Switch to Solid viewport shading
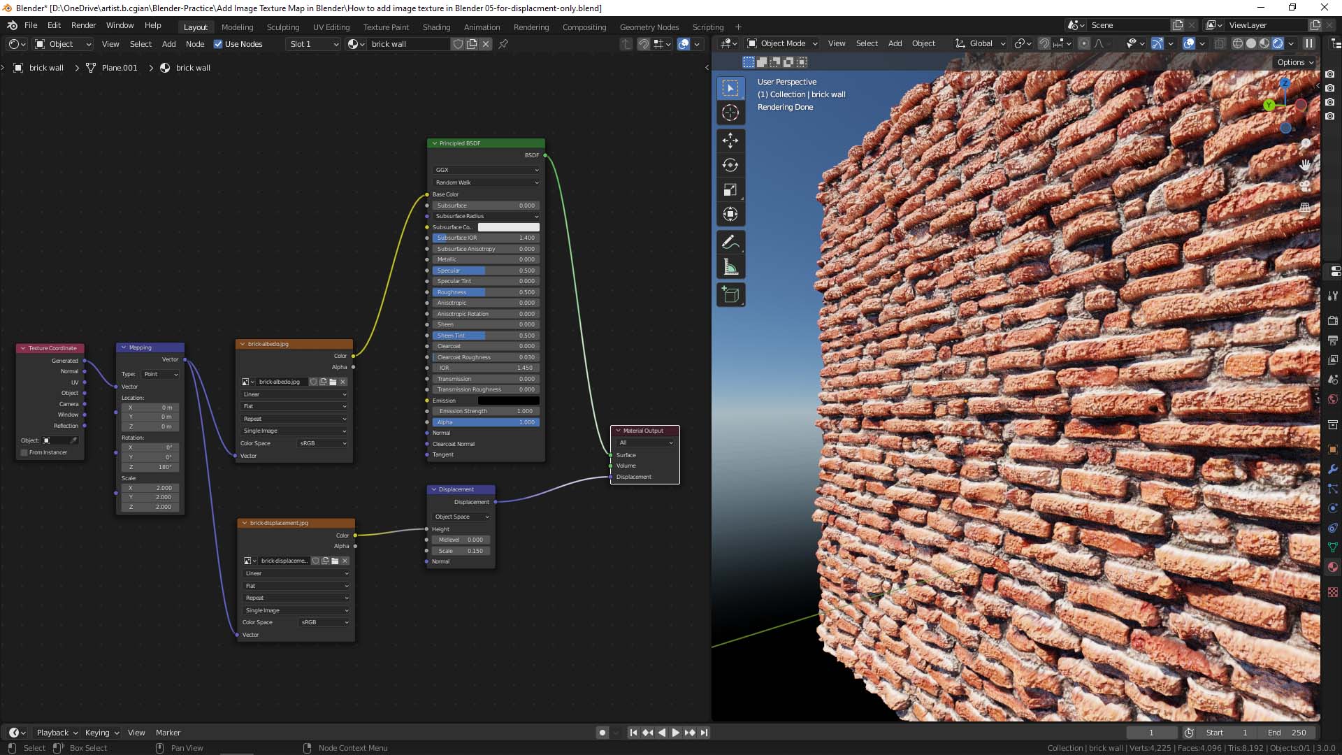 point(1251,43)
